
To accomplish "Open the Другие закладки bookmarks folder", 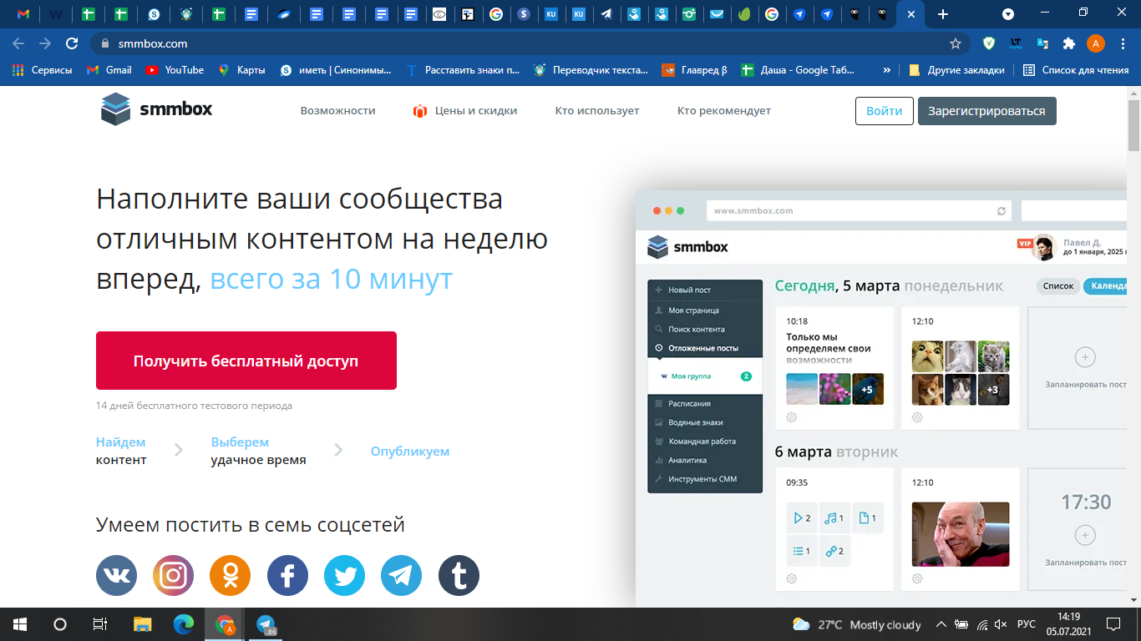I will pyautogui.click(x=957, y=70).
